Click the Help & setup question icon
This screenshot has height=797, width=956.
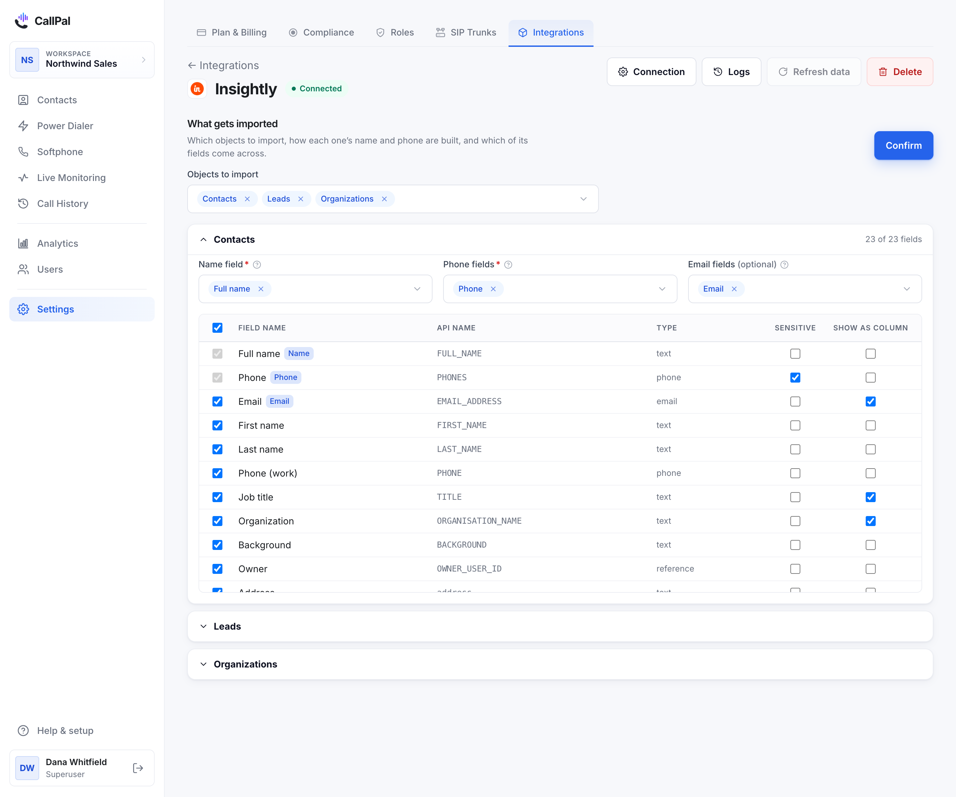(23, 731)
